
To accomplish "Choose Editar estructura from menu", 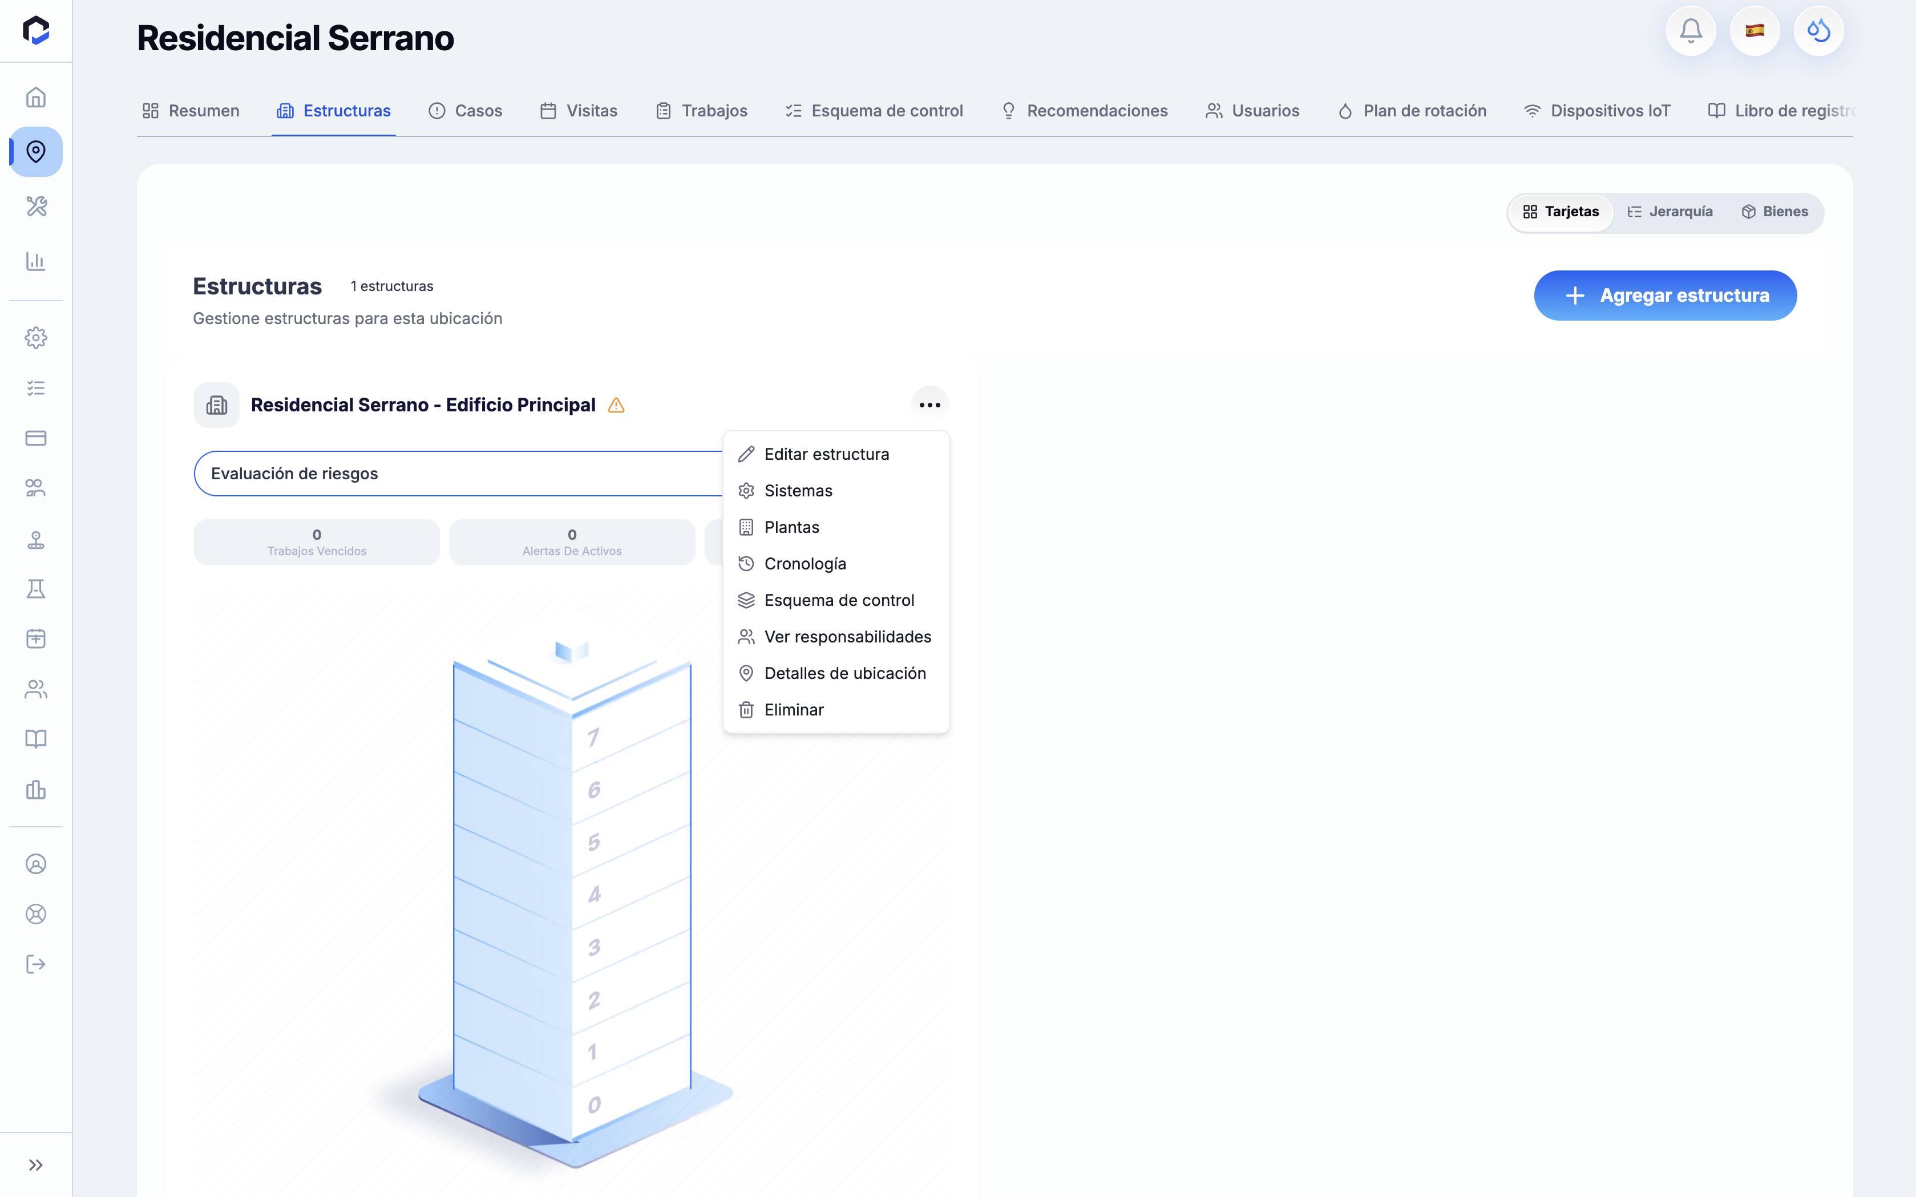I will click(836, 454).
